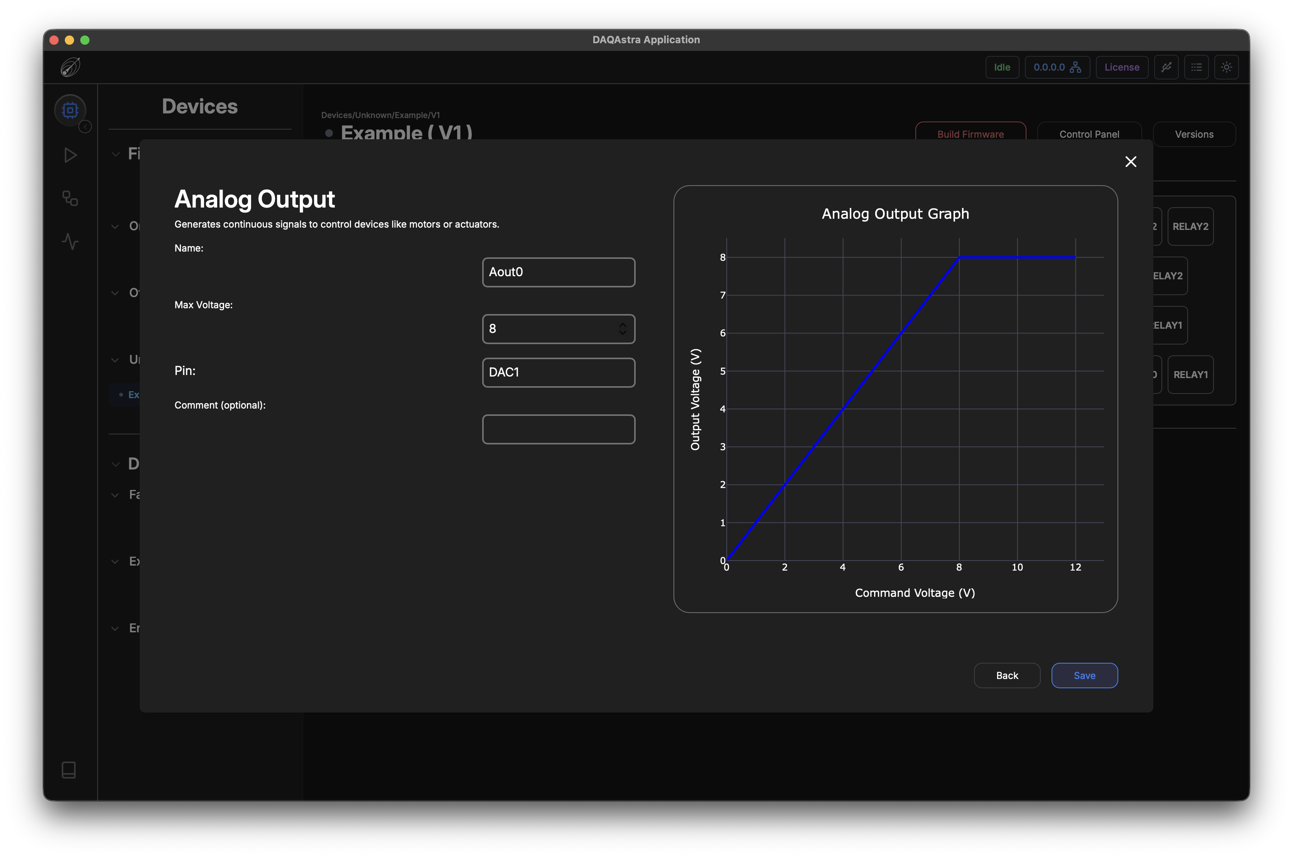This screenshot has width=1293, height=858.
Task: Click the network IP address 0.0.0.0 button
Action: (1057, 67)
